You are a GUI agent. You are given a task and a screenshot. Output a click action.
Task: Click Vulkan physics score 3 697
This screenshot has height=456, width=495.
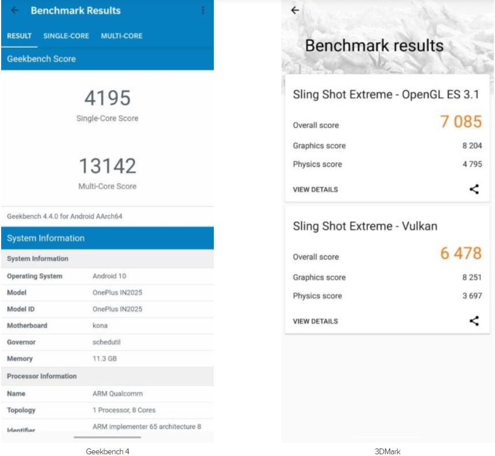[473, 296]
